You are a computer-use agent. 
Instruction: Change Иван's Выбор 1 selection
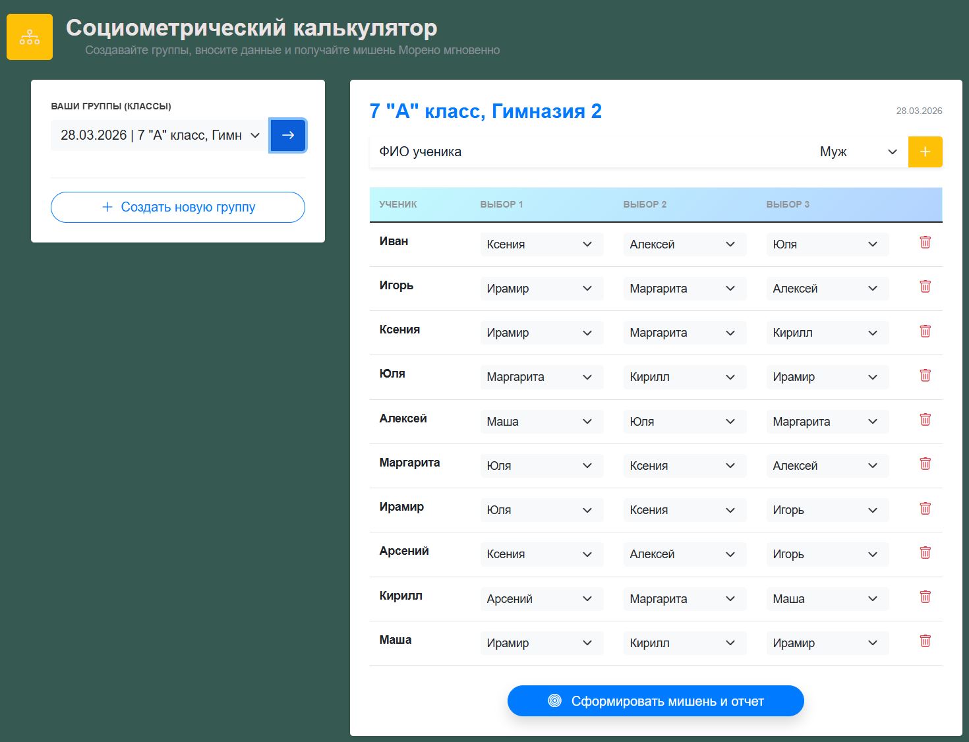click(541, 244)
